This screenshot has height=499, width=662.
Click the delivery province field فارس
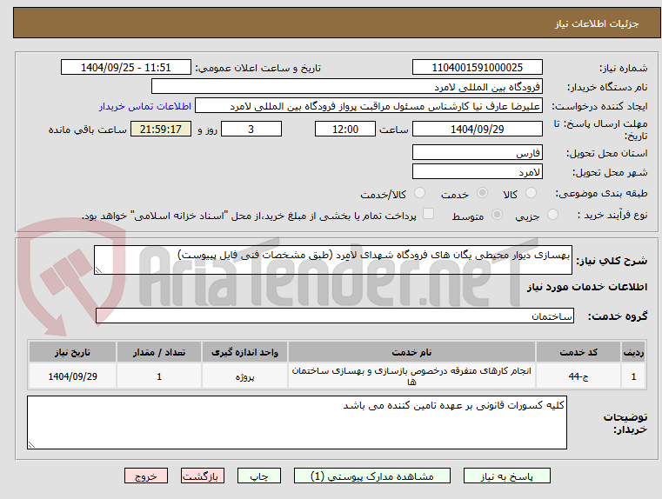click(477, 152)
